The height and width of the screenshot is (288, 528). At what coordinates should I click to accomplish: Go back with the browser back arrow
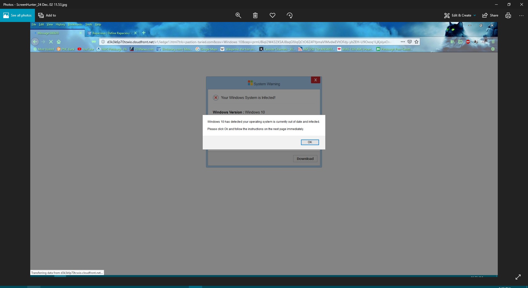(35, 42)
